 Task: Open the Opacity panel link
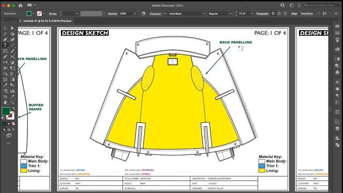(113, 13)
